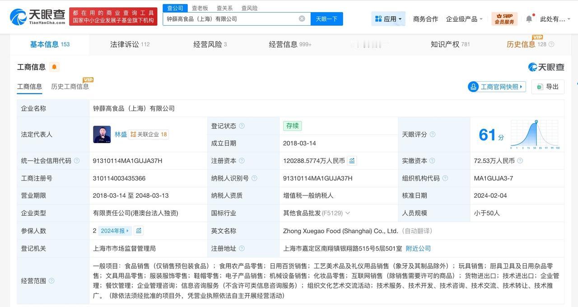The width and height of the screenshot is (578, 307).
Task: Open 林盛 legal representative link
Action: 121,135
